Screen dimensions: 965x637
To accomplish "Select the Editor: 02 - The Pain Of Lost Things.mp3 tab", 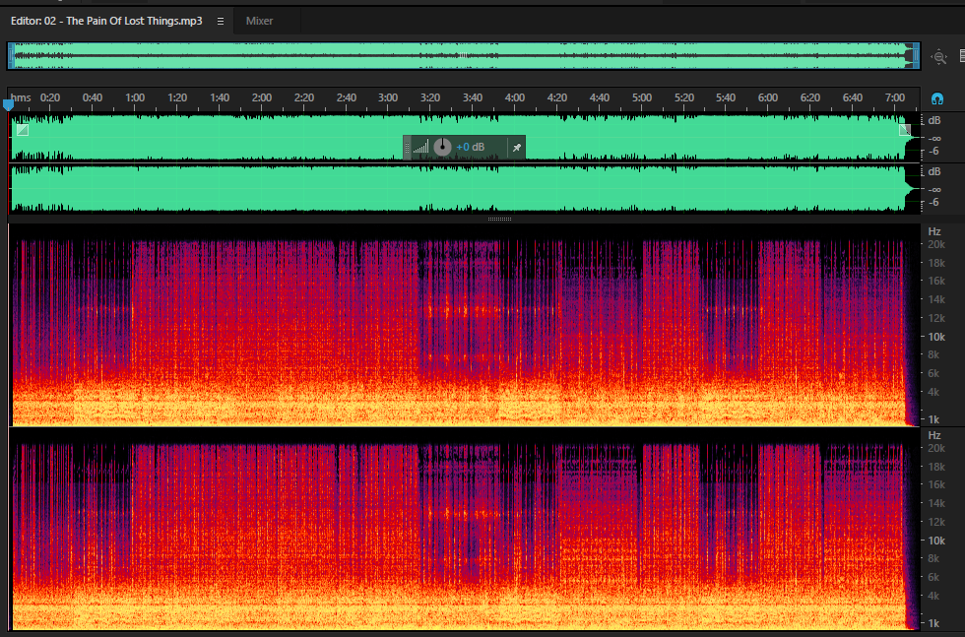I will [106, 21].
